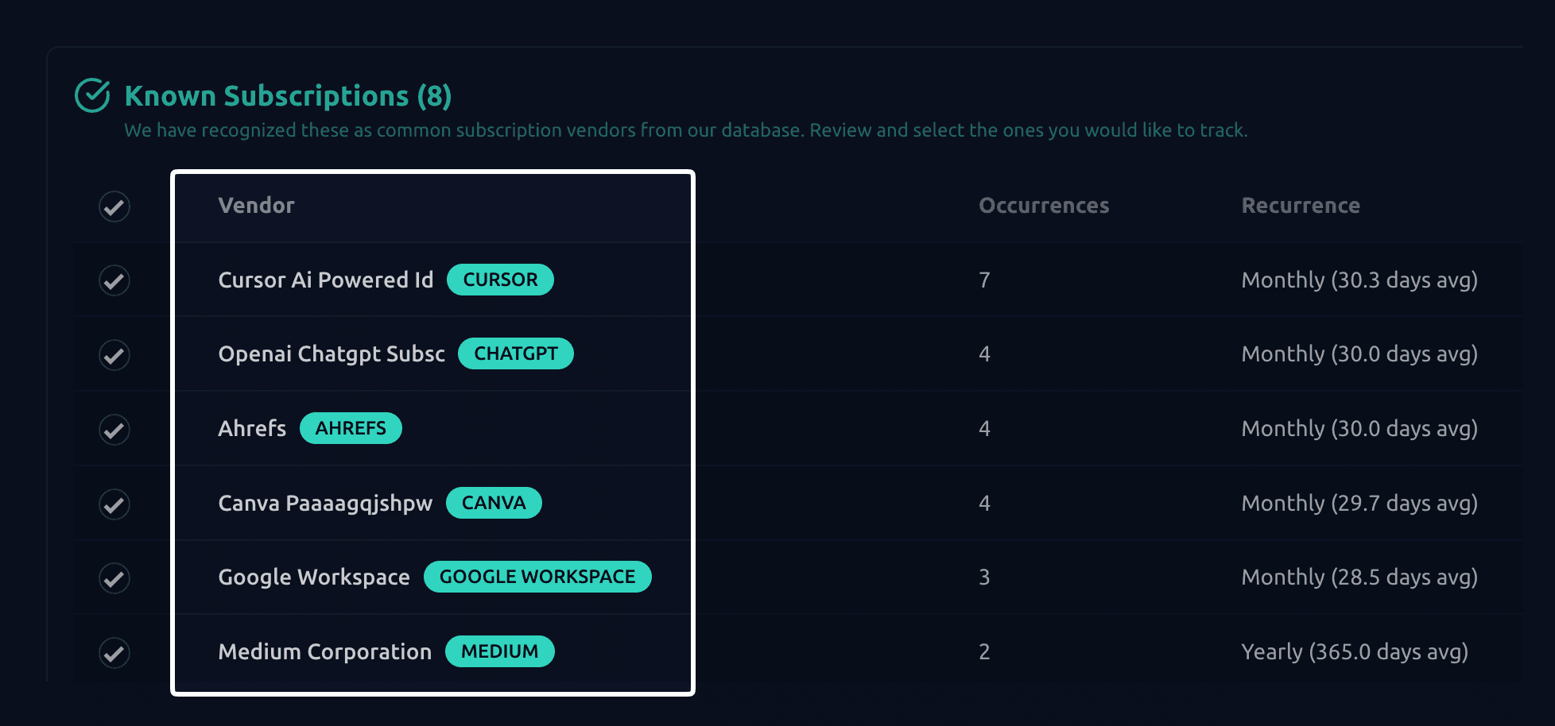Click the occurrences value 2 for Medium Corporation

[984, 651]
